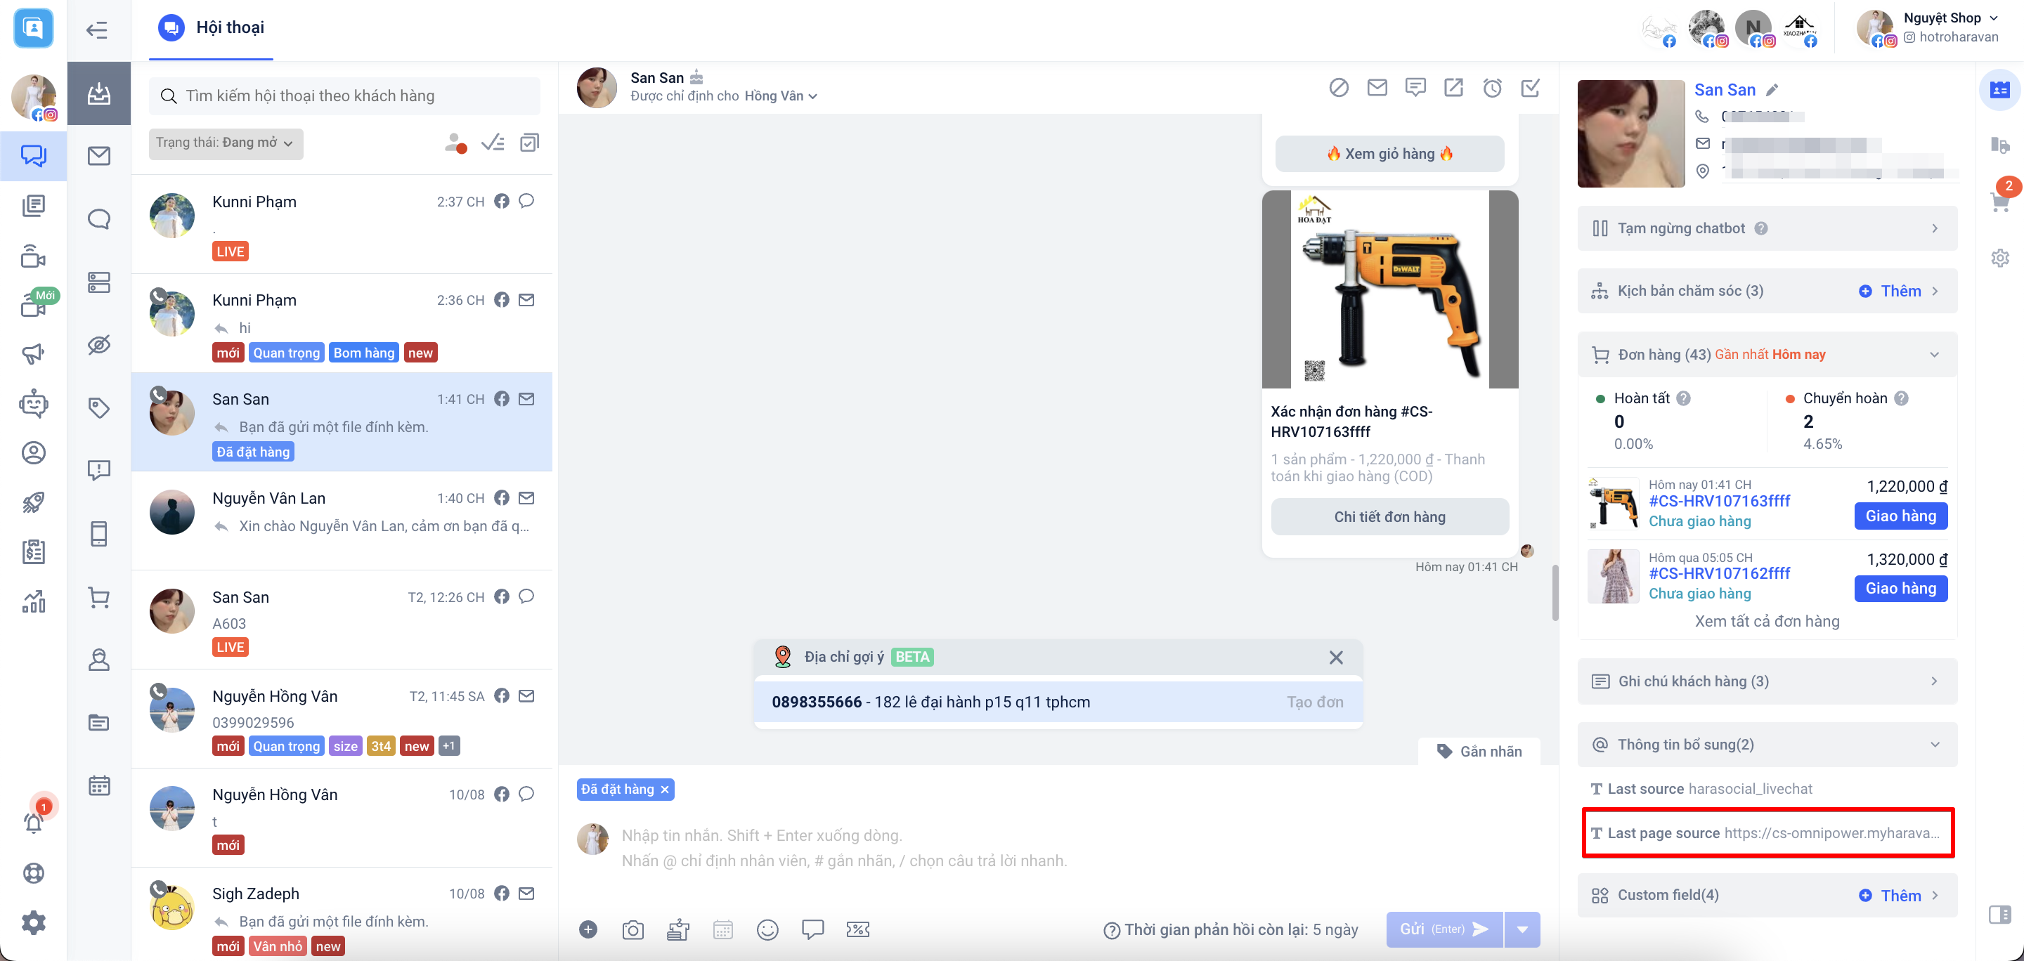Image resolution: width=2024 pixels, height=961 pixels.
Task: Mark conversation done with header checkbox icon
Action: tap(1530, 88)
